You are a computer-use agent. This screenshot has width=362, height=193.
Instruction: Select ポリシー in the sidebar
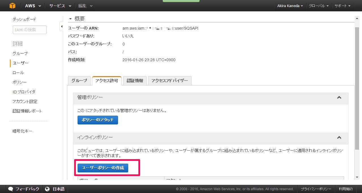[20, 82]
